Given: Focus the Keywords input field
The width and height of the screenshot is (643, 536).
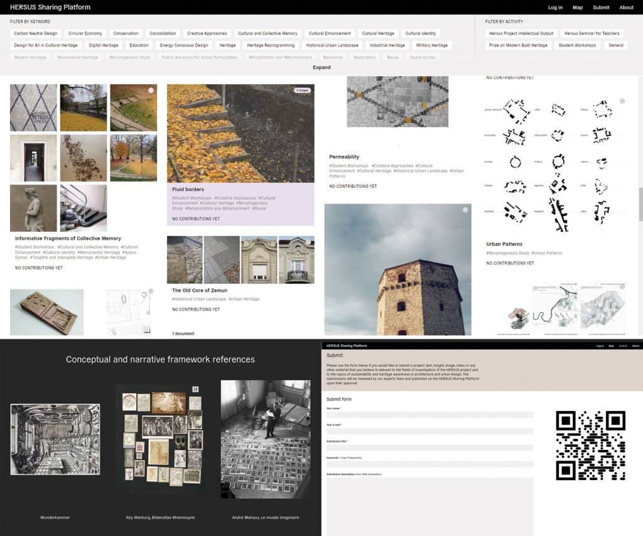Looking at the screenshot, I should pyautogui.click(x=430, y=464).
